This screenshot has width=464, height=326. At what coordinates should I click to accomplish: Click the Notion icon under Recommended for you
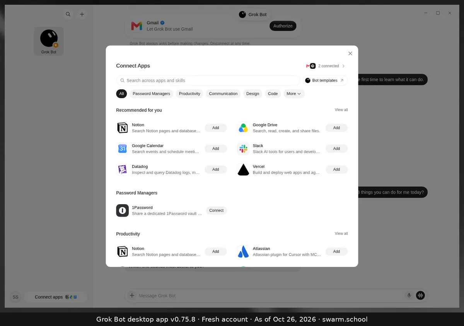[123, 128]
